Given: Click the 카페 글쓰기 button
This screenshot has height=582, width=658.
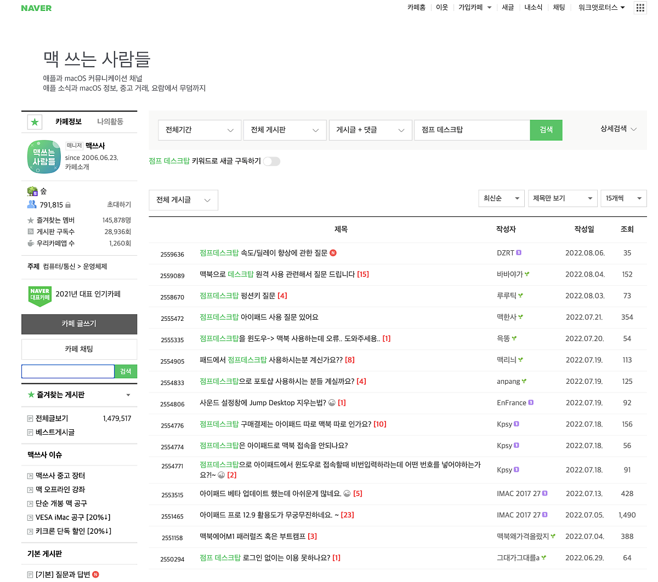Looking at the screenshot, I should tap(79, 324).
